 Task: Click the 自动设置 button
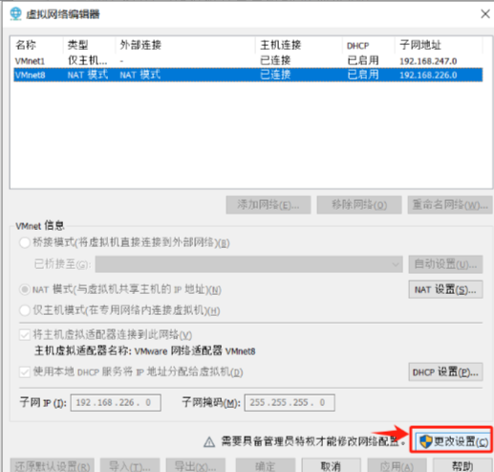point(445,264)
